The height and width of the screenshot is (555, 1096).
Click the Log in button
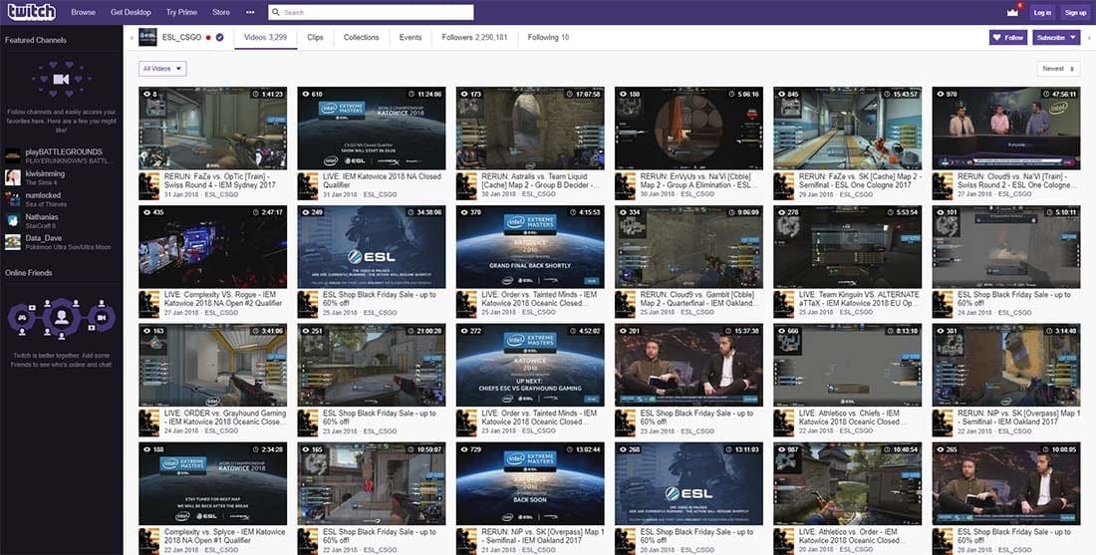1042,13
